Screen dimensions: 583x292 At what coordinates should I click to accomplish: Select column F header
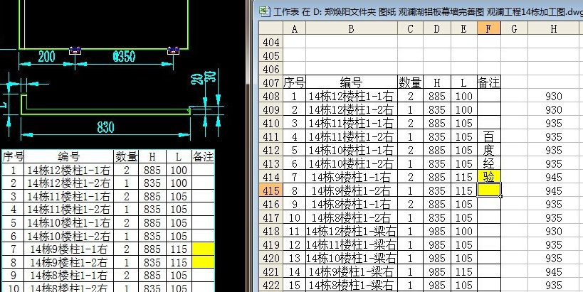click(488, 28)
